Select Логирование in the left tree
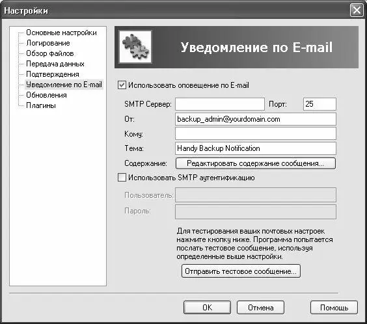Screen dimensions: 367x324 [x=48, y=43]
